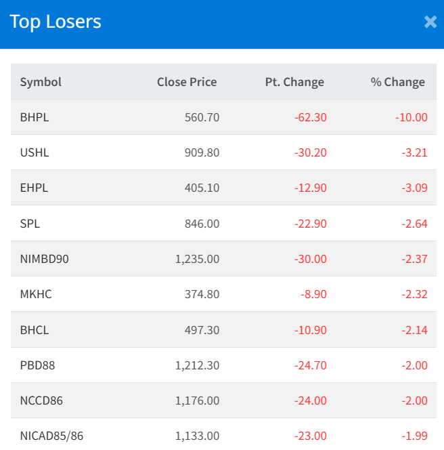The height and width of the screenshot is (450, 444).
Task: Click the Top Losers title
Action: [x=56, y=22]
